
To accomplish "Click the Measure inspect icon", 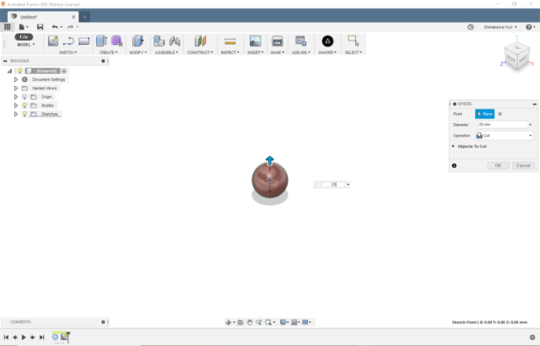I will pos(230,41).
